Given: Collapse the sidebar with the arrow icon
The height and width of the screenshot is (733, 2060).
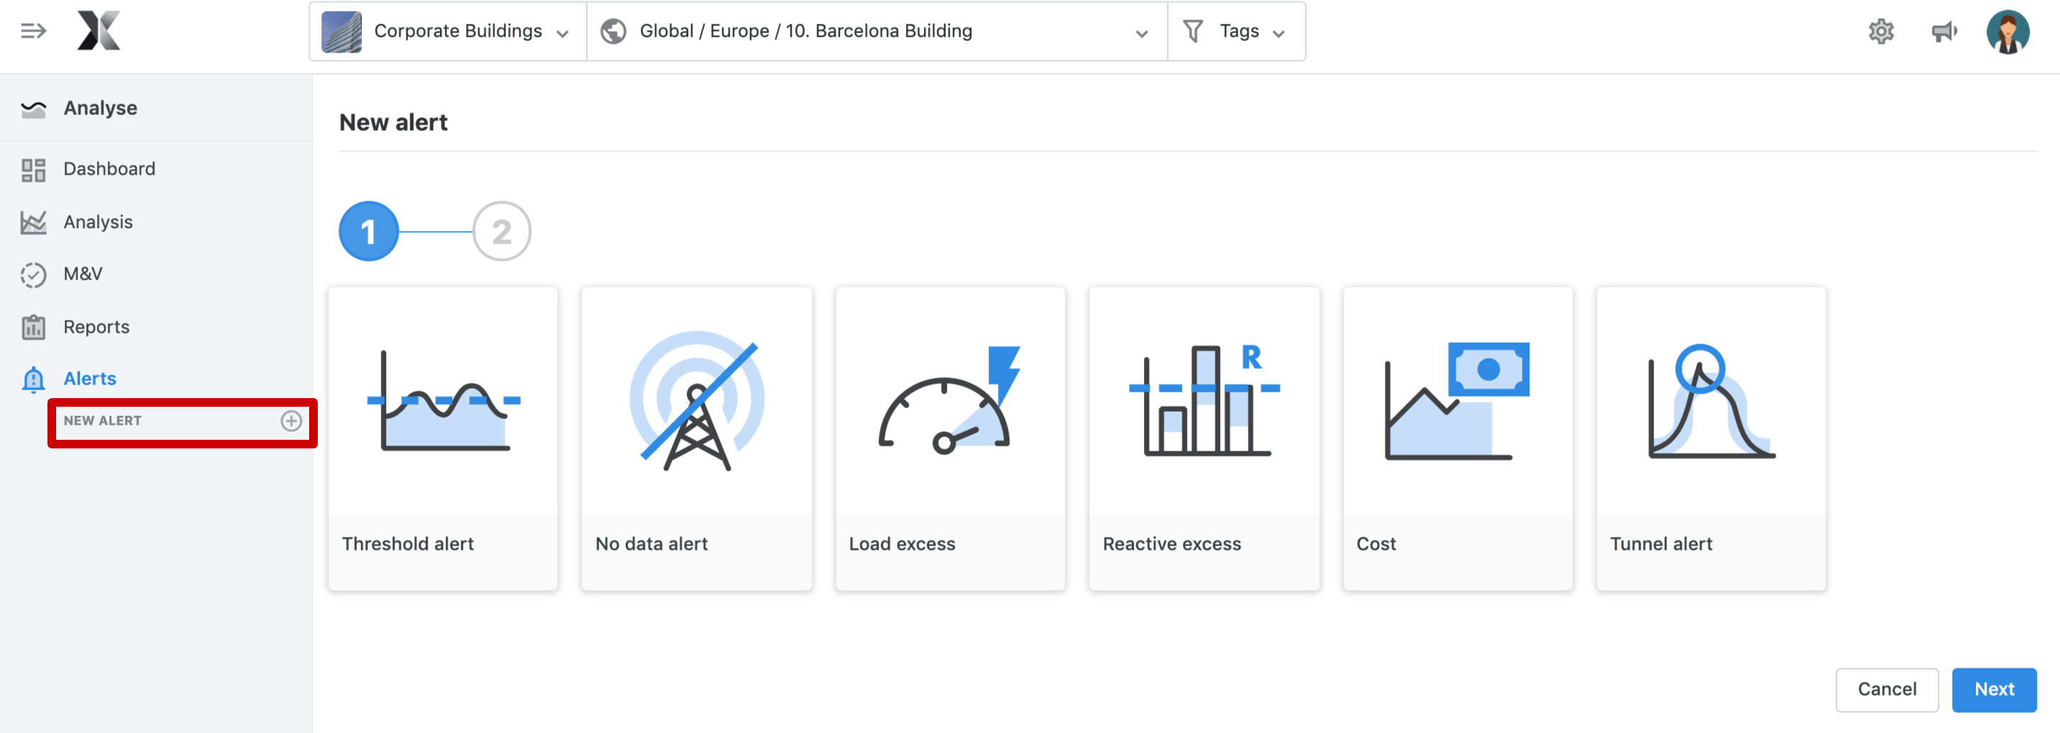Looking at the screenshot, I should [x=34, y=31].
